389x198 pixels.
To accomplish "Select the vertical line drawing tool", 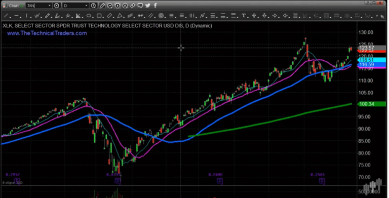I will point(26,16).
